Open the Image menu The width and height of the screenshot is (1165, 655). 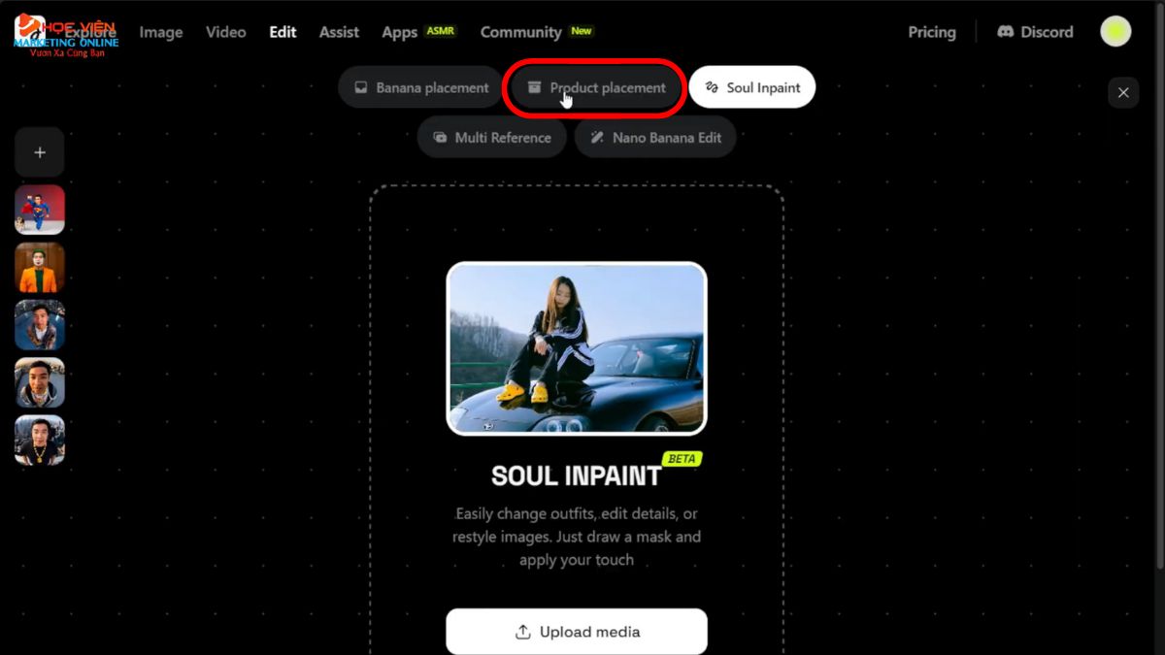coord(161,32)
